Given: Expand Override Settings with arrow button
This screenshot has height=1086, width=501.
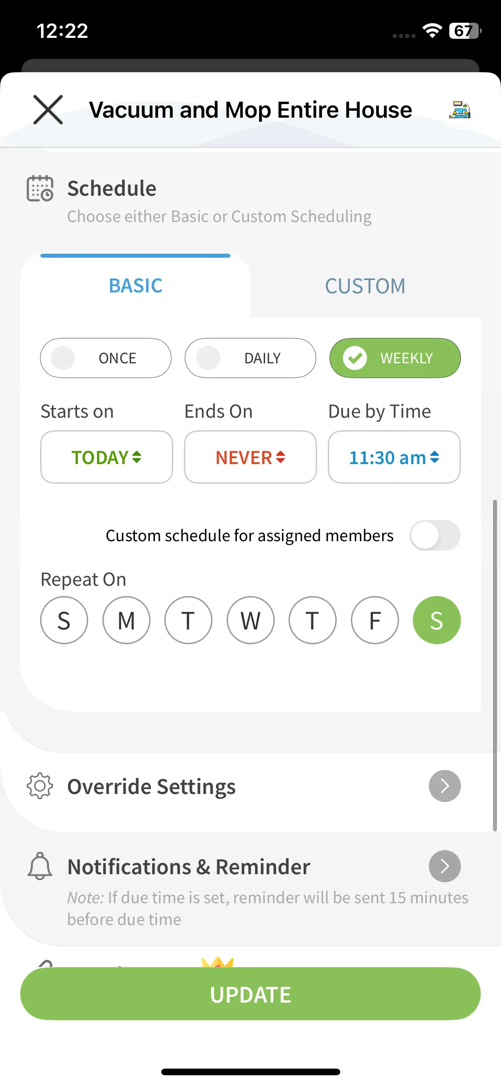Looking at the screenshot, I should 444,786.
